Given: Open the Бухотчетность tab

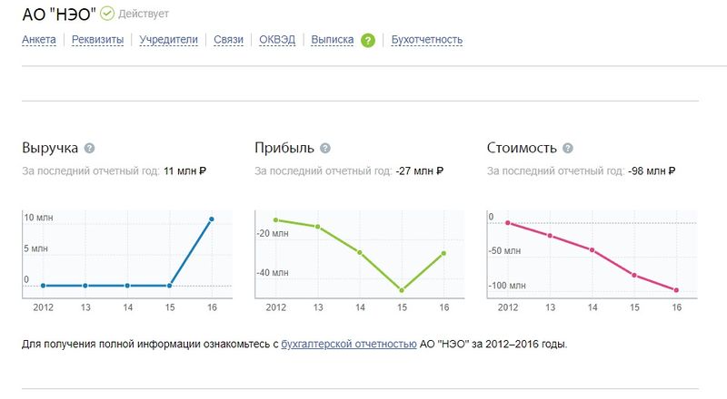Looking at the screenshot, I should [x=427, y=40].
